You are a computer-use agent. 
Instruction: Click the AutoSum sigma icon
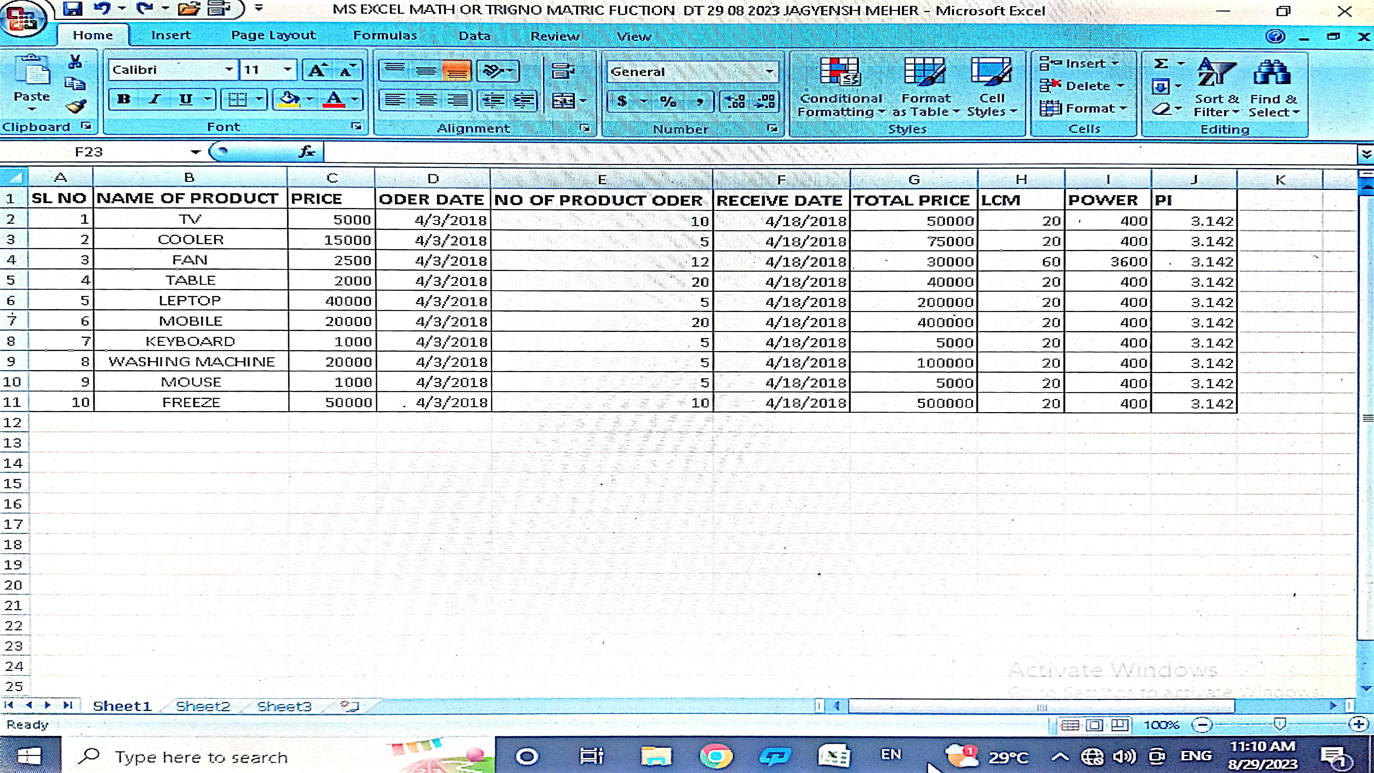[1161, 63]
